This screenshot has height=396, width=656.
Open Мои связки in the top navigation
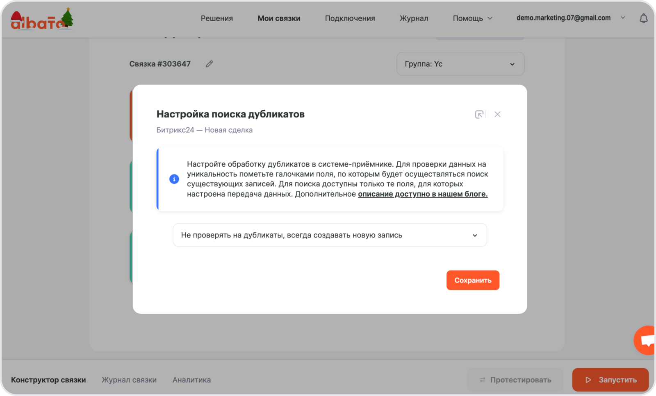[x=279, y=18]
